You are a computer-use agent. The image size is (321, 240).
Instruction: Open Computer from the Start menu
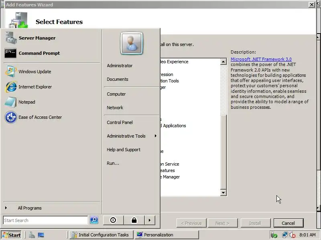coord(116,94)
